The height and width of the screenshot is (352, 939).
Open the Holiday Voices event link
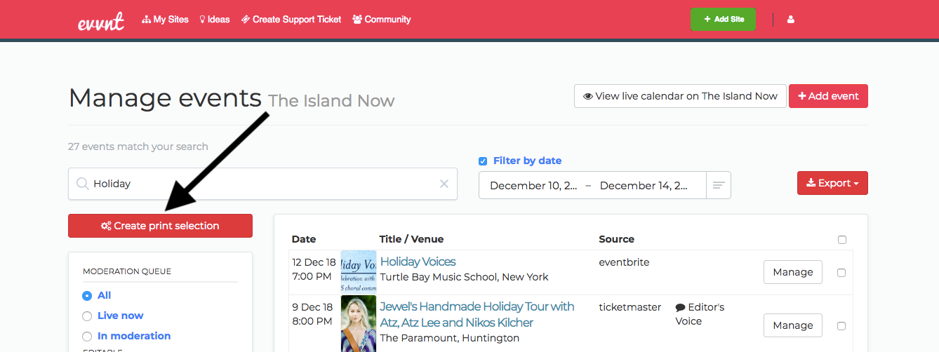418,262
